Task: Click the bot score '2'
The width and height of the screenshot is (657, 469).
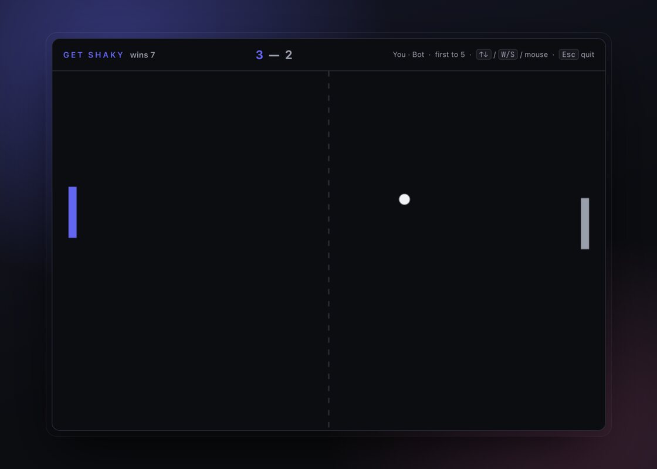Action: click(289, 55)
